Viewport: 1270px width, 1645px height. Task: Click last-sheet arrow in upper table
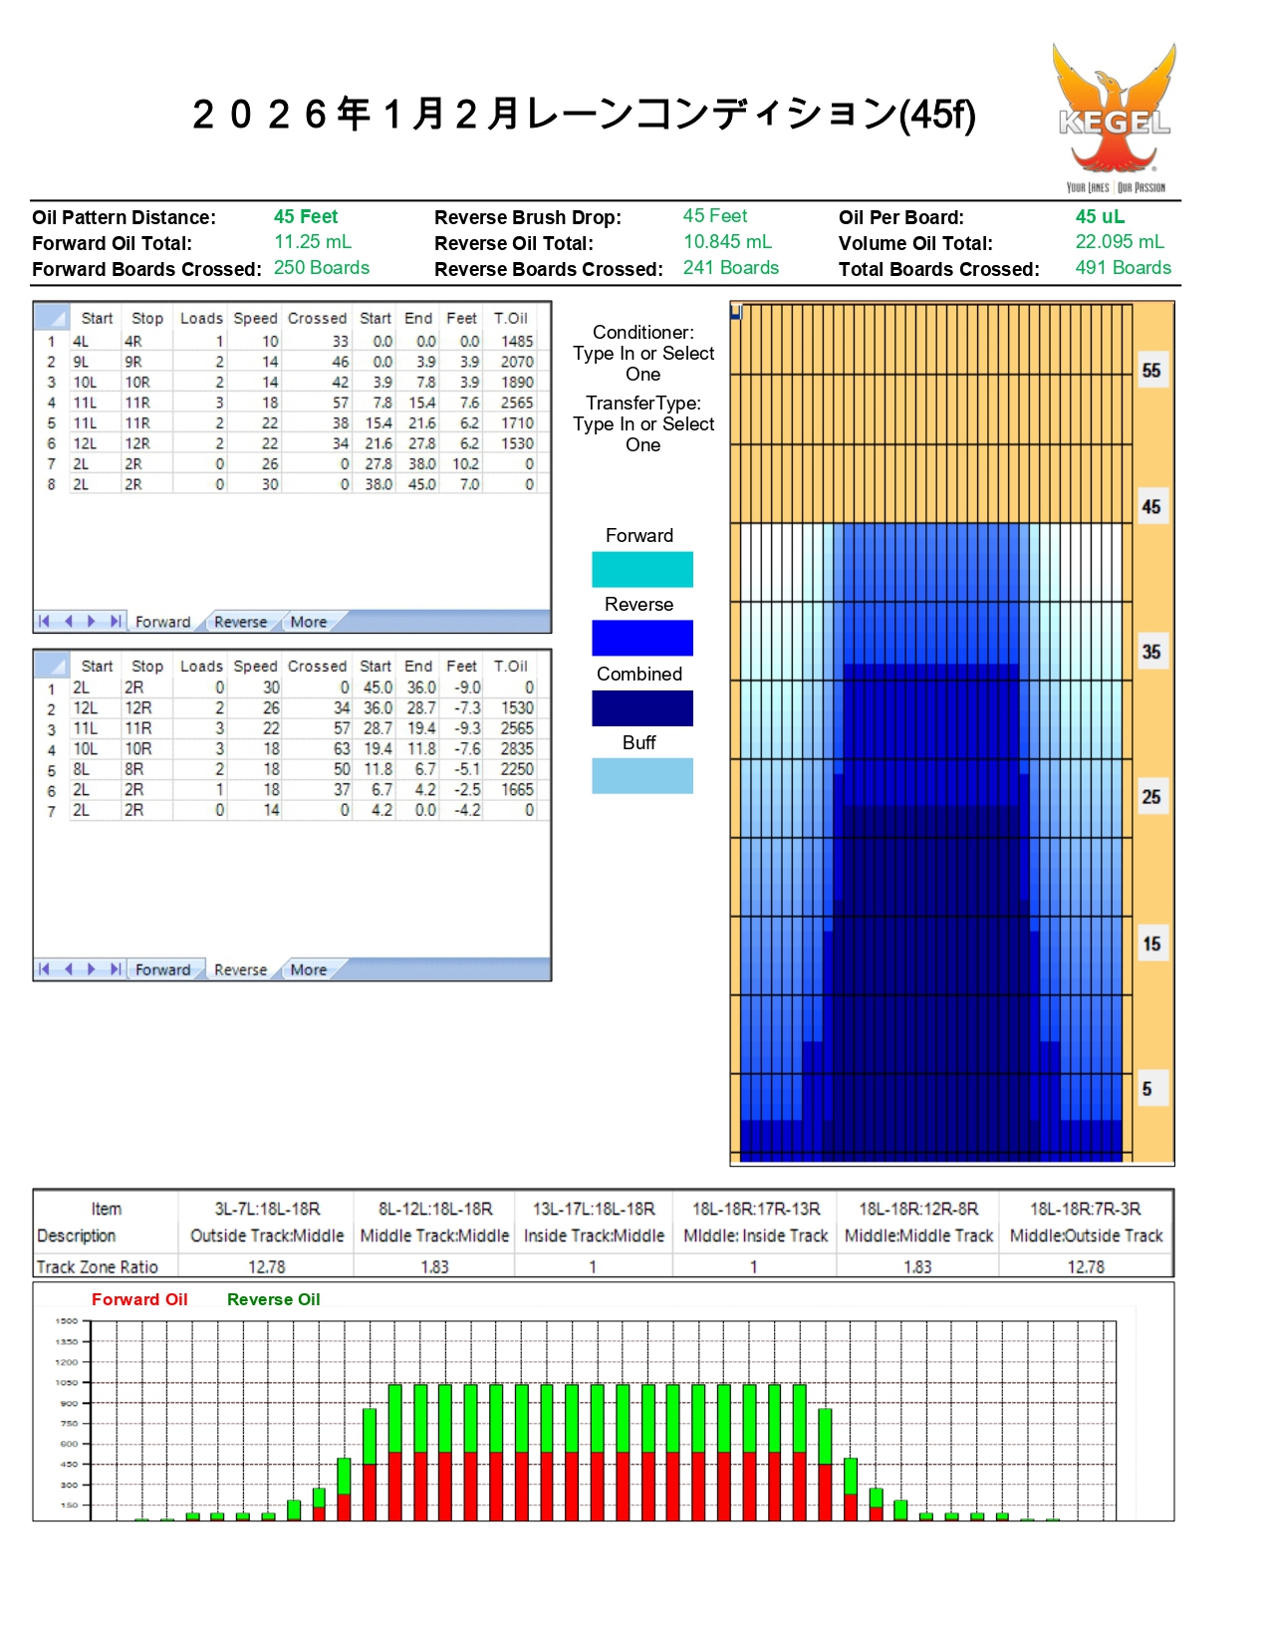click(x=116, y=622)
